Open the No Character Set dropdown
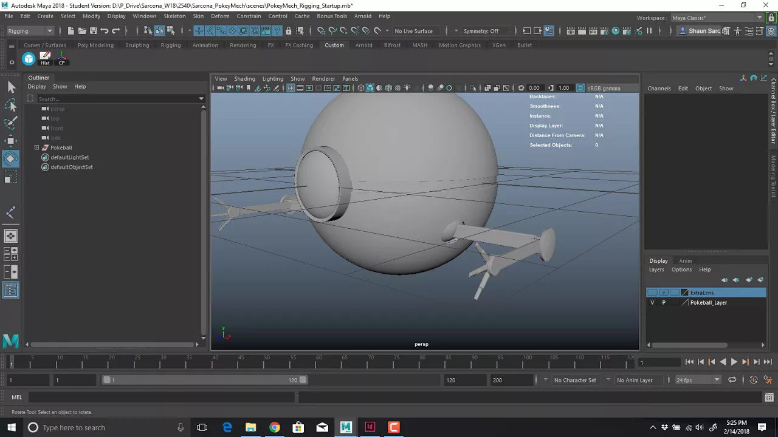 coord(576,380)
